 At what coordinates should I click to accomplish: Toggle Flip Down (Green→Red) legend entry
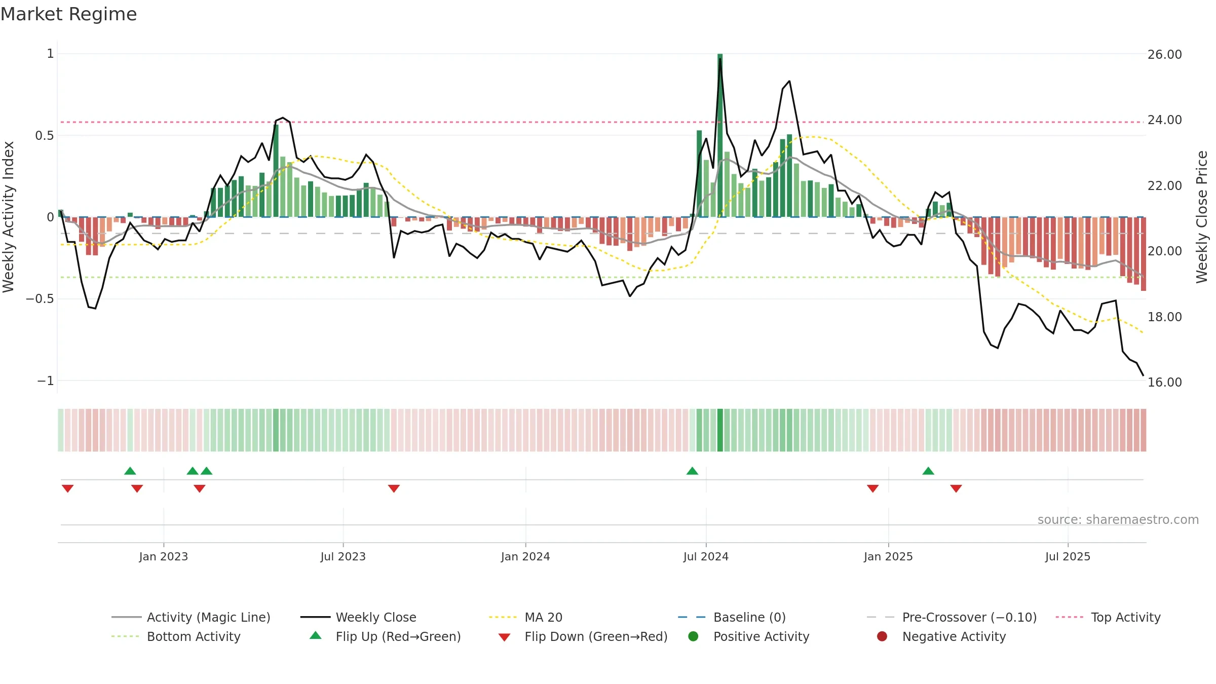583,636
